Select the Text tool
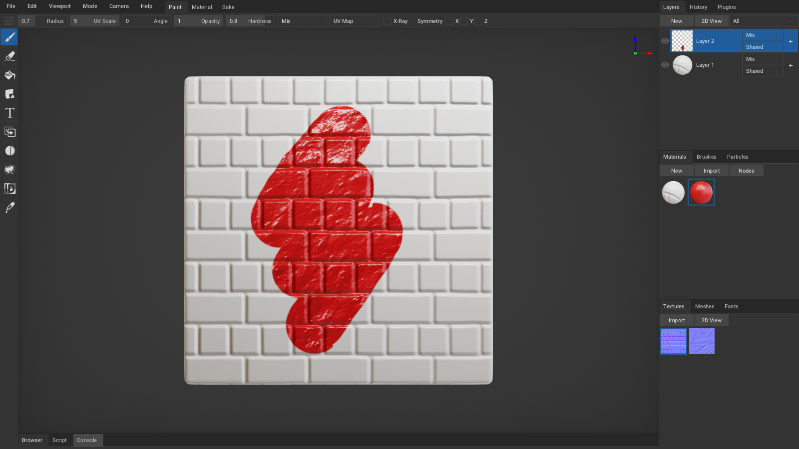 click(x=9, y=113)
